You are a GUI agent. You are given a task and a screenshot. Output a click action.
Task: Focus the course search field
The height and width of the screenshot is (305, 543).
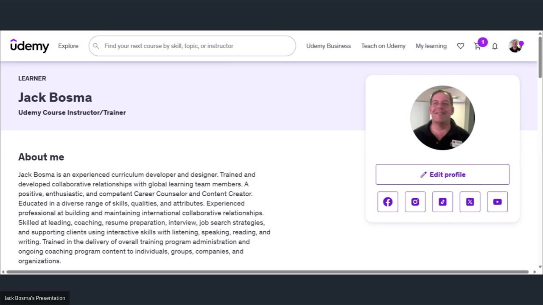192,46
